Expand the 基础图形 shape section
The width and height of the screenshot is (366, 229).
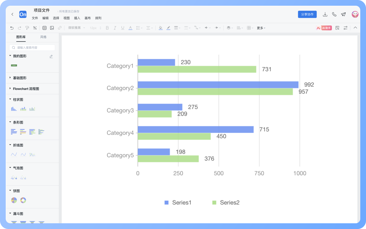[19, 78]
